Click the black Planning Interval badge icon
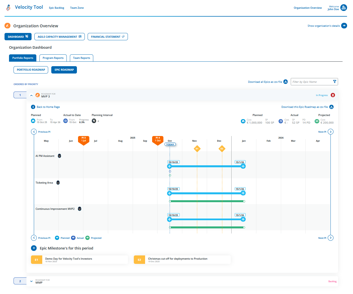The width and height of the screenshot is (353, 294). pos(94,121)
